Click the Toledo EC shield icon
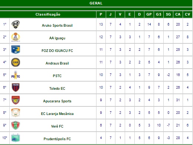Screen dimensions: 193x145 click(16, 88)
